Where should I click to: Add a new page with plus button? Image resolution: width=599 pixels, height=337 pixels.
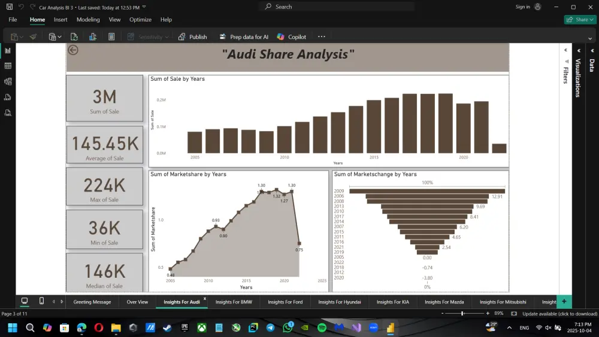click(564, 302)
